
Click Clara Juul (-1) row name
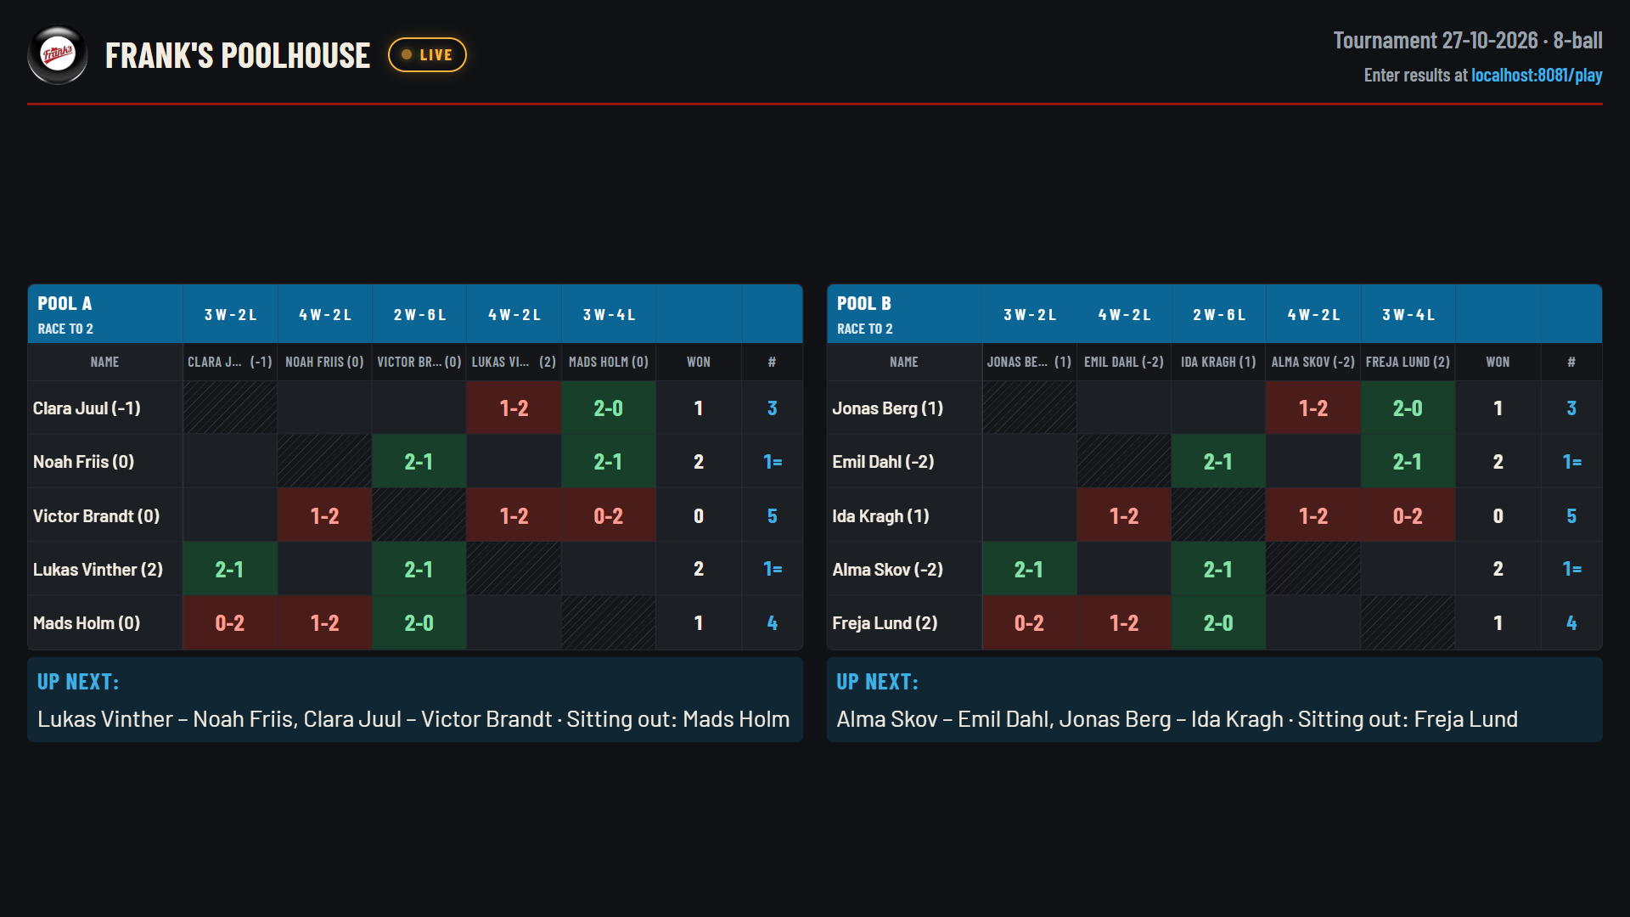(x=87, y=408)
